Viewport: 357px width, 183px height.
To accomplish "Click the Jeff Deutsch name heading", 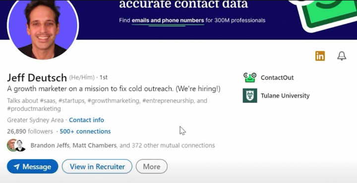I will [x=37, y=78].
